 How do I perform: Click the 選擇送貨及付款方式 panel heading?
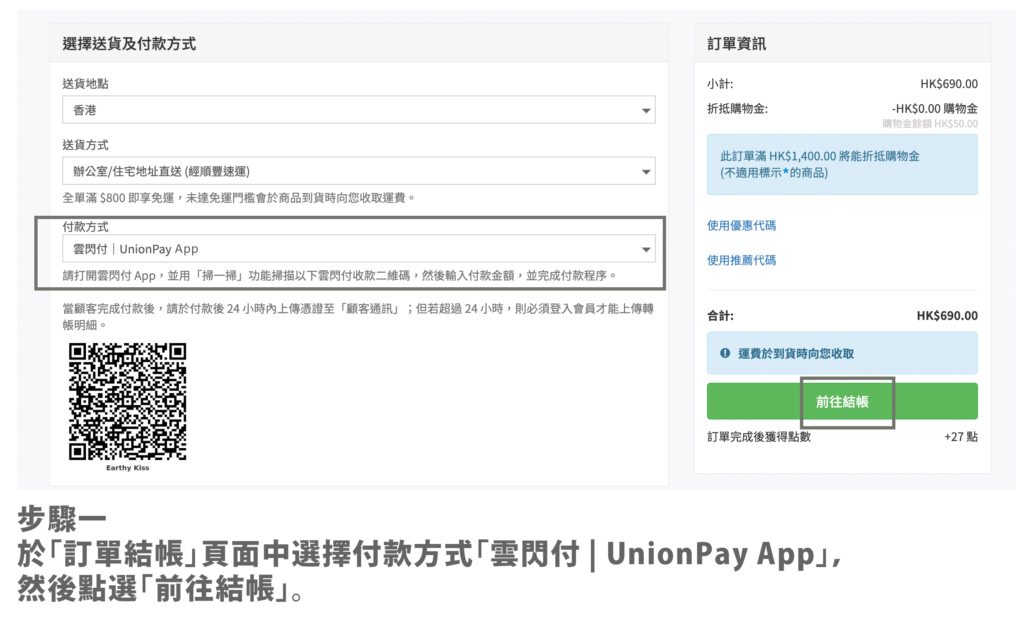click(129, 43)
